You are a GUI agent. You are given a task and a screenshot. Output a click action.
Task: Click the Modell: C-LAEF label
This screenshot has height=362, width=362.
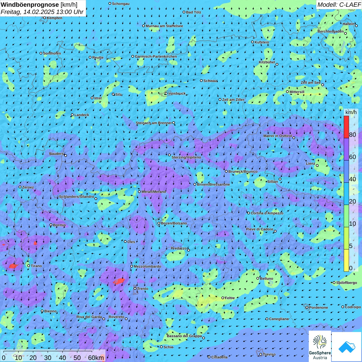339,4
